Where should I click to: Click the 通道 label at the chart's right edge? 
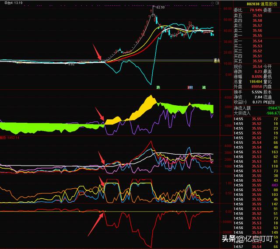tap(216, 61)
